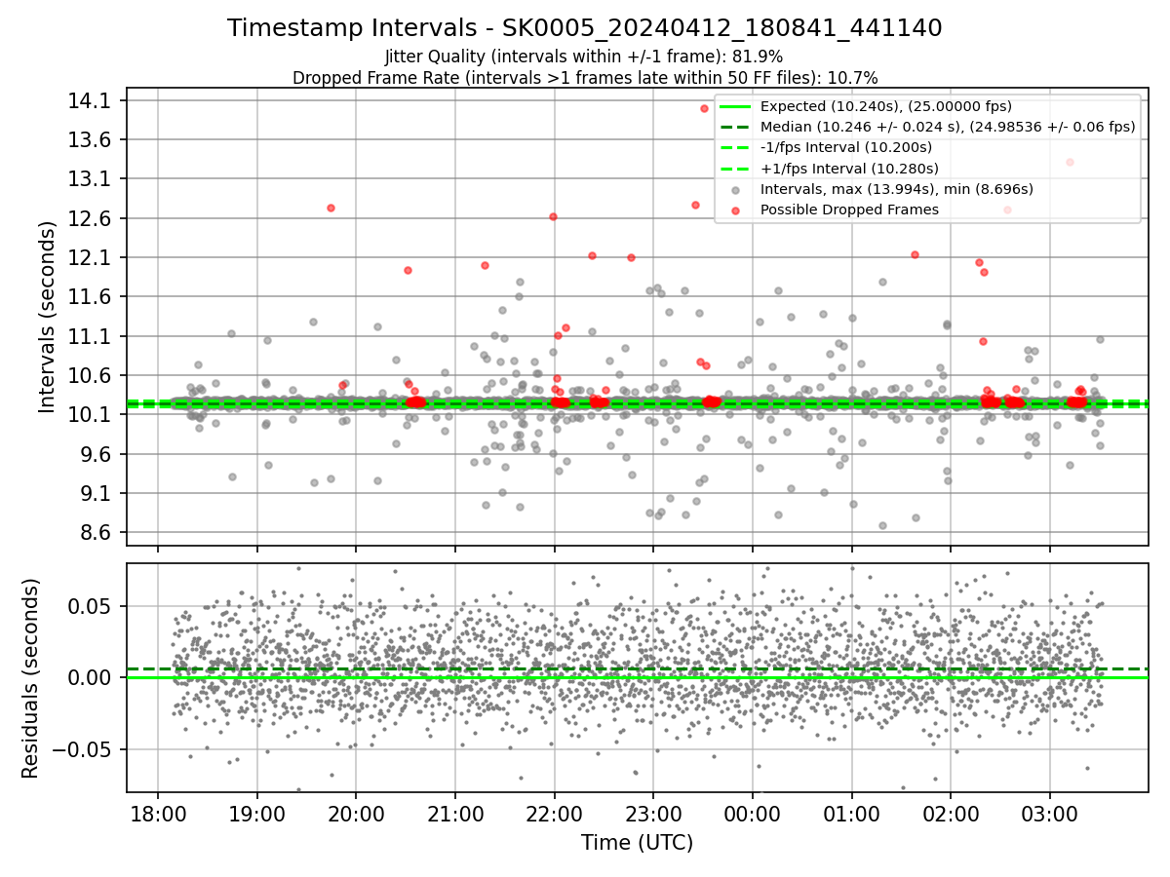Click the plot title 'Timestamp Intervals - SK0005_20240412_180841_441140'
Image resolution: width=1170 pixels, height=877 pixels.
585,28
